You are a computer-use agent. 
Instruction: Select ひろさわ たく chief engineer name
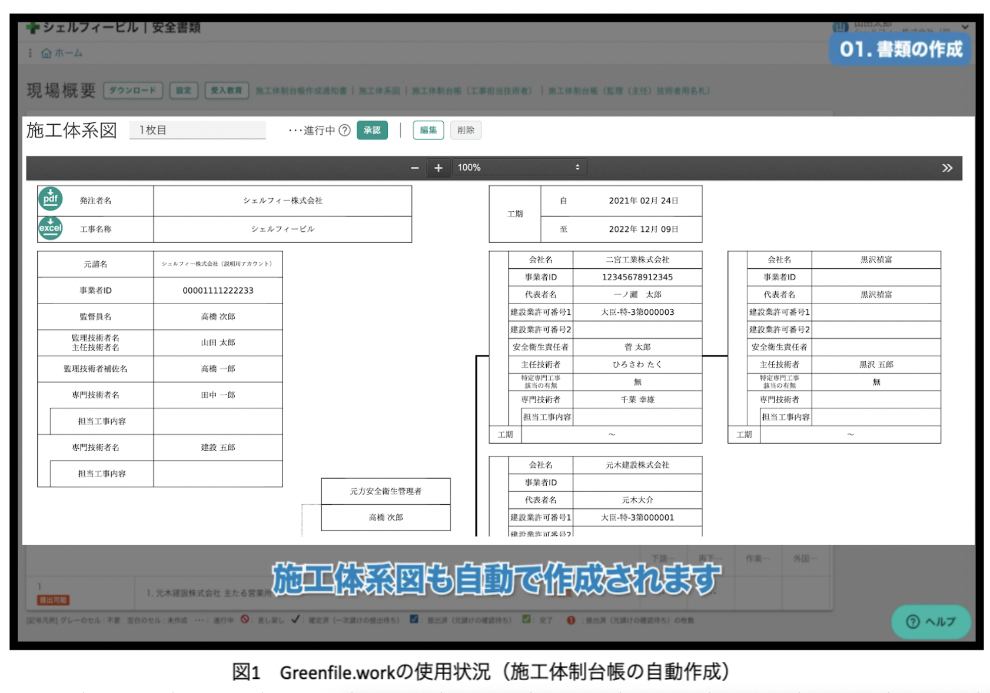click(x=637, y=365)
